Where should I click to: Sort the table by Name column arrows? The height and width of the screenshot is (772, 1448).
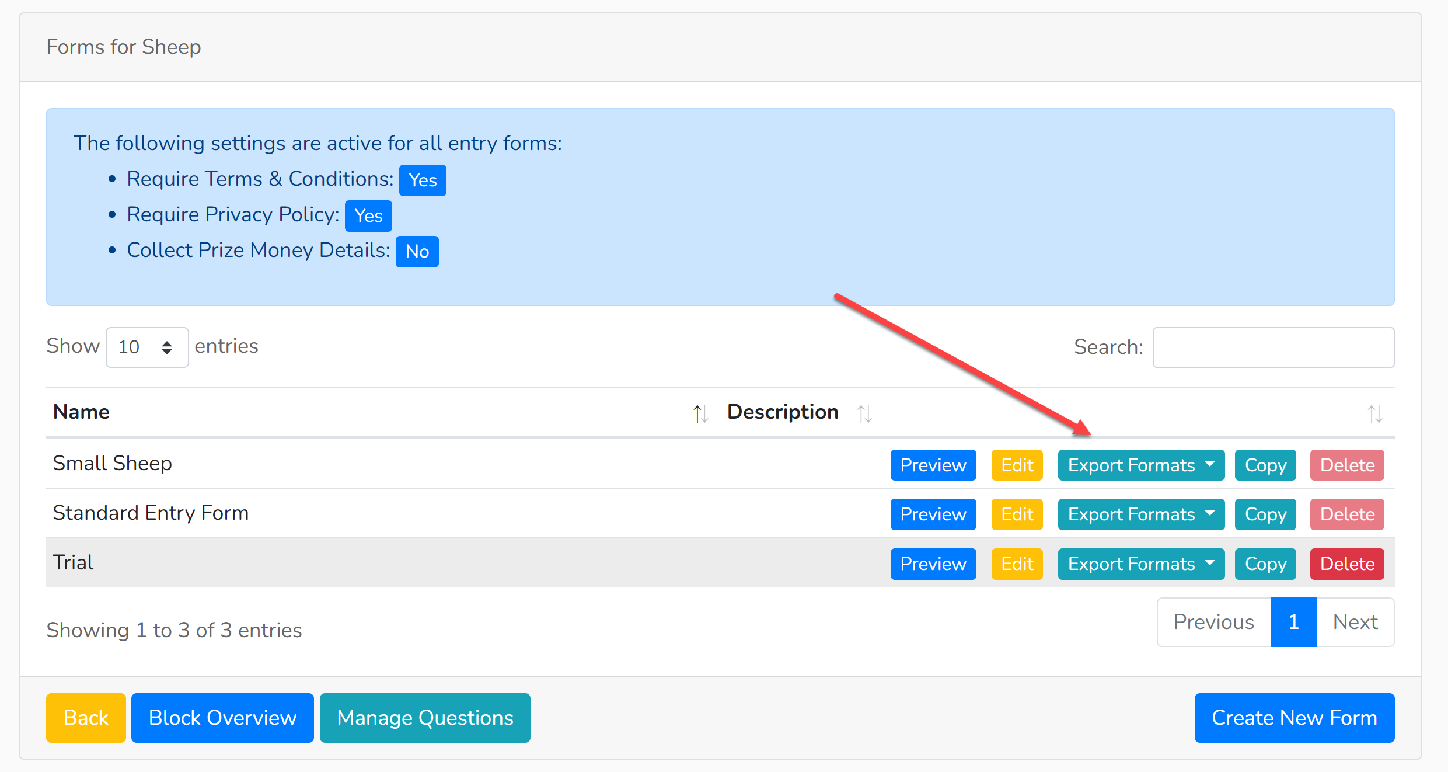(700, 413)
